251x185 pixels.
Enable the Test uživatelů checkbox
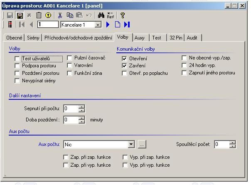coord(17,59)
